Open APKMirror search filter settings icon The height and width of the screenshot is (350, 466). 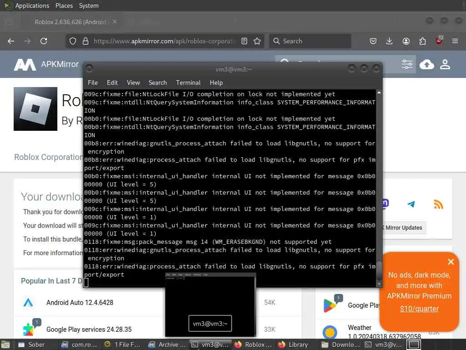407,64
